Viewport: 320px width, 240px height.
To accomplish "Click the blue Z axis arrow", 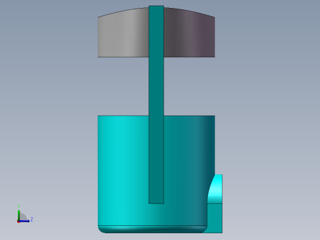I will point(25,221).
